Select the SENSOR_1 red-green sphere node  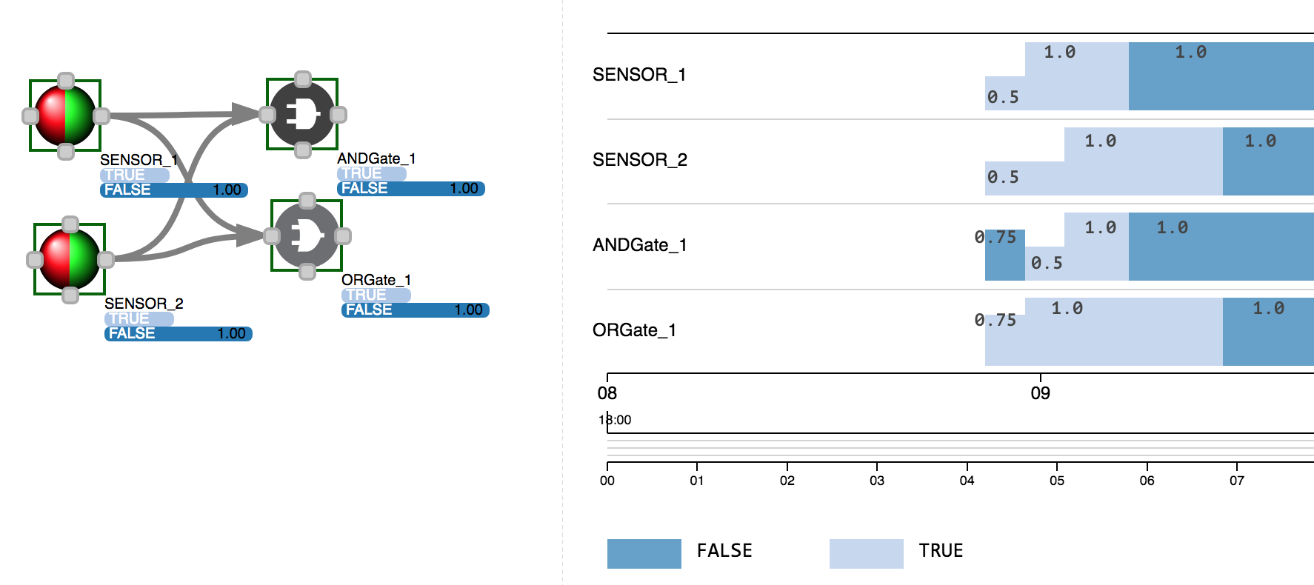(65, 116)
